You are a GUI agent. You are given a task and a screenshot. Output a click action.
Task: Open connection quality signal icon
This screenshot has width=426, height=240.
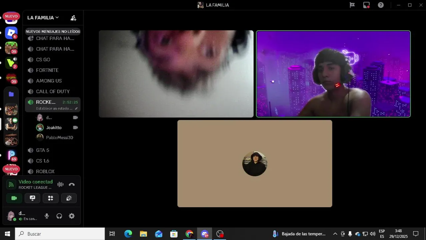point(11,184)
